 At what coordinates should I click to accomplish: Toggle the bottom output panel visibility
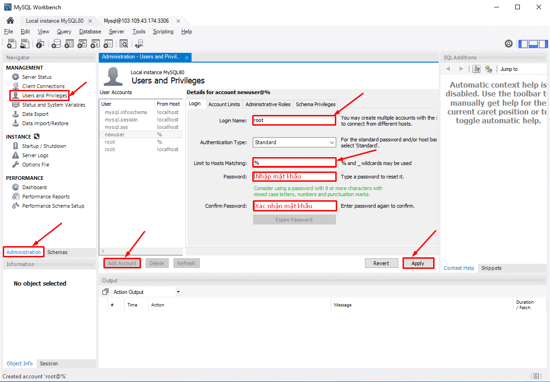[x=533, y=44]
